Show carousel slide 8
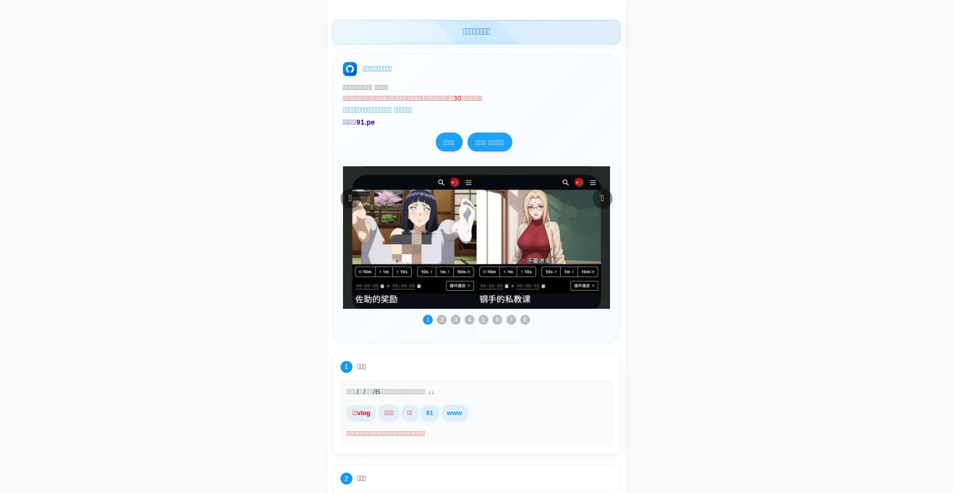The width and height of the screenshot is (953, 493). click(x=525, y=320)
